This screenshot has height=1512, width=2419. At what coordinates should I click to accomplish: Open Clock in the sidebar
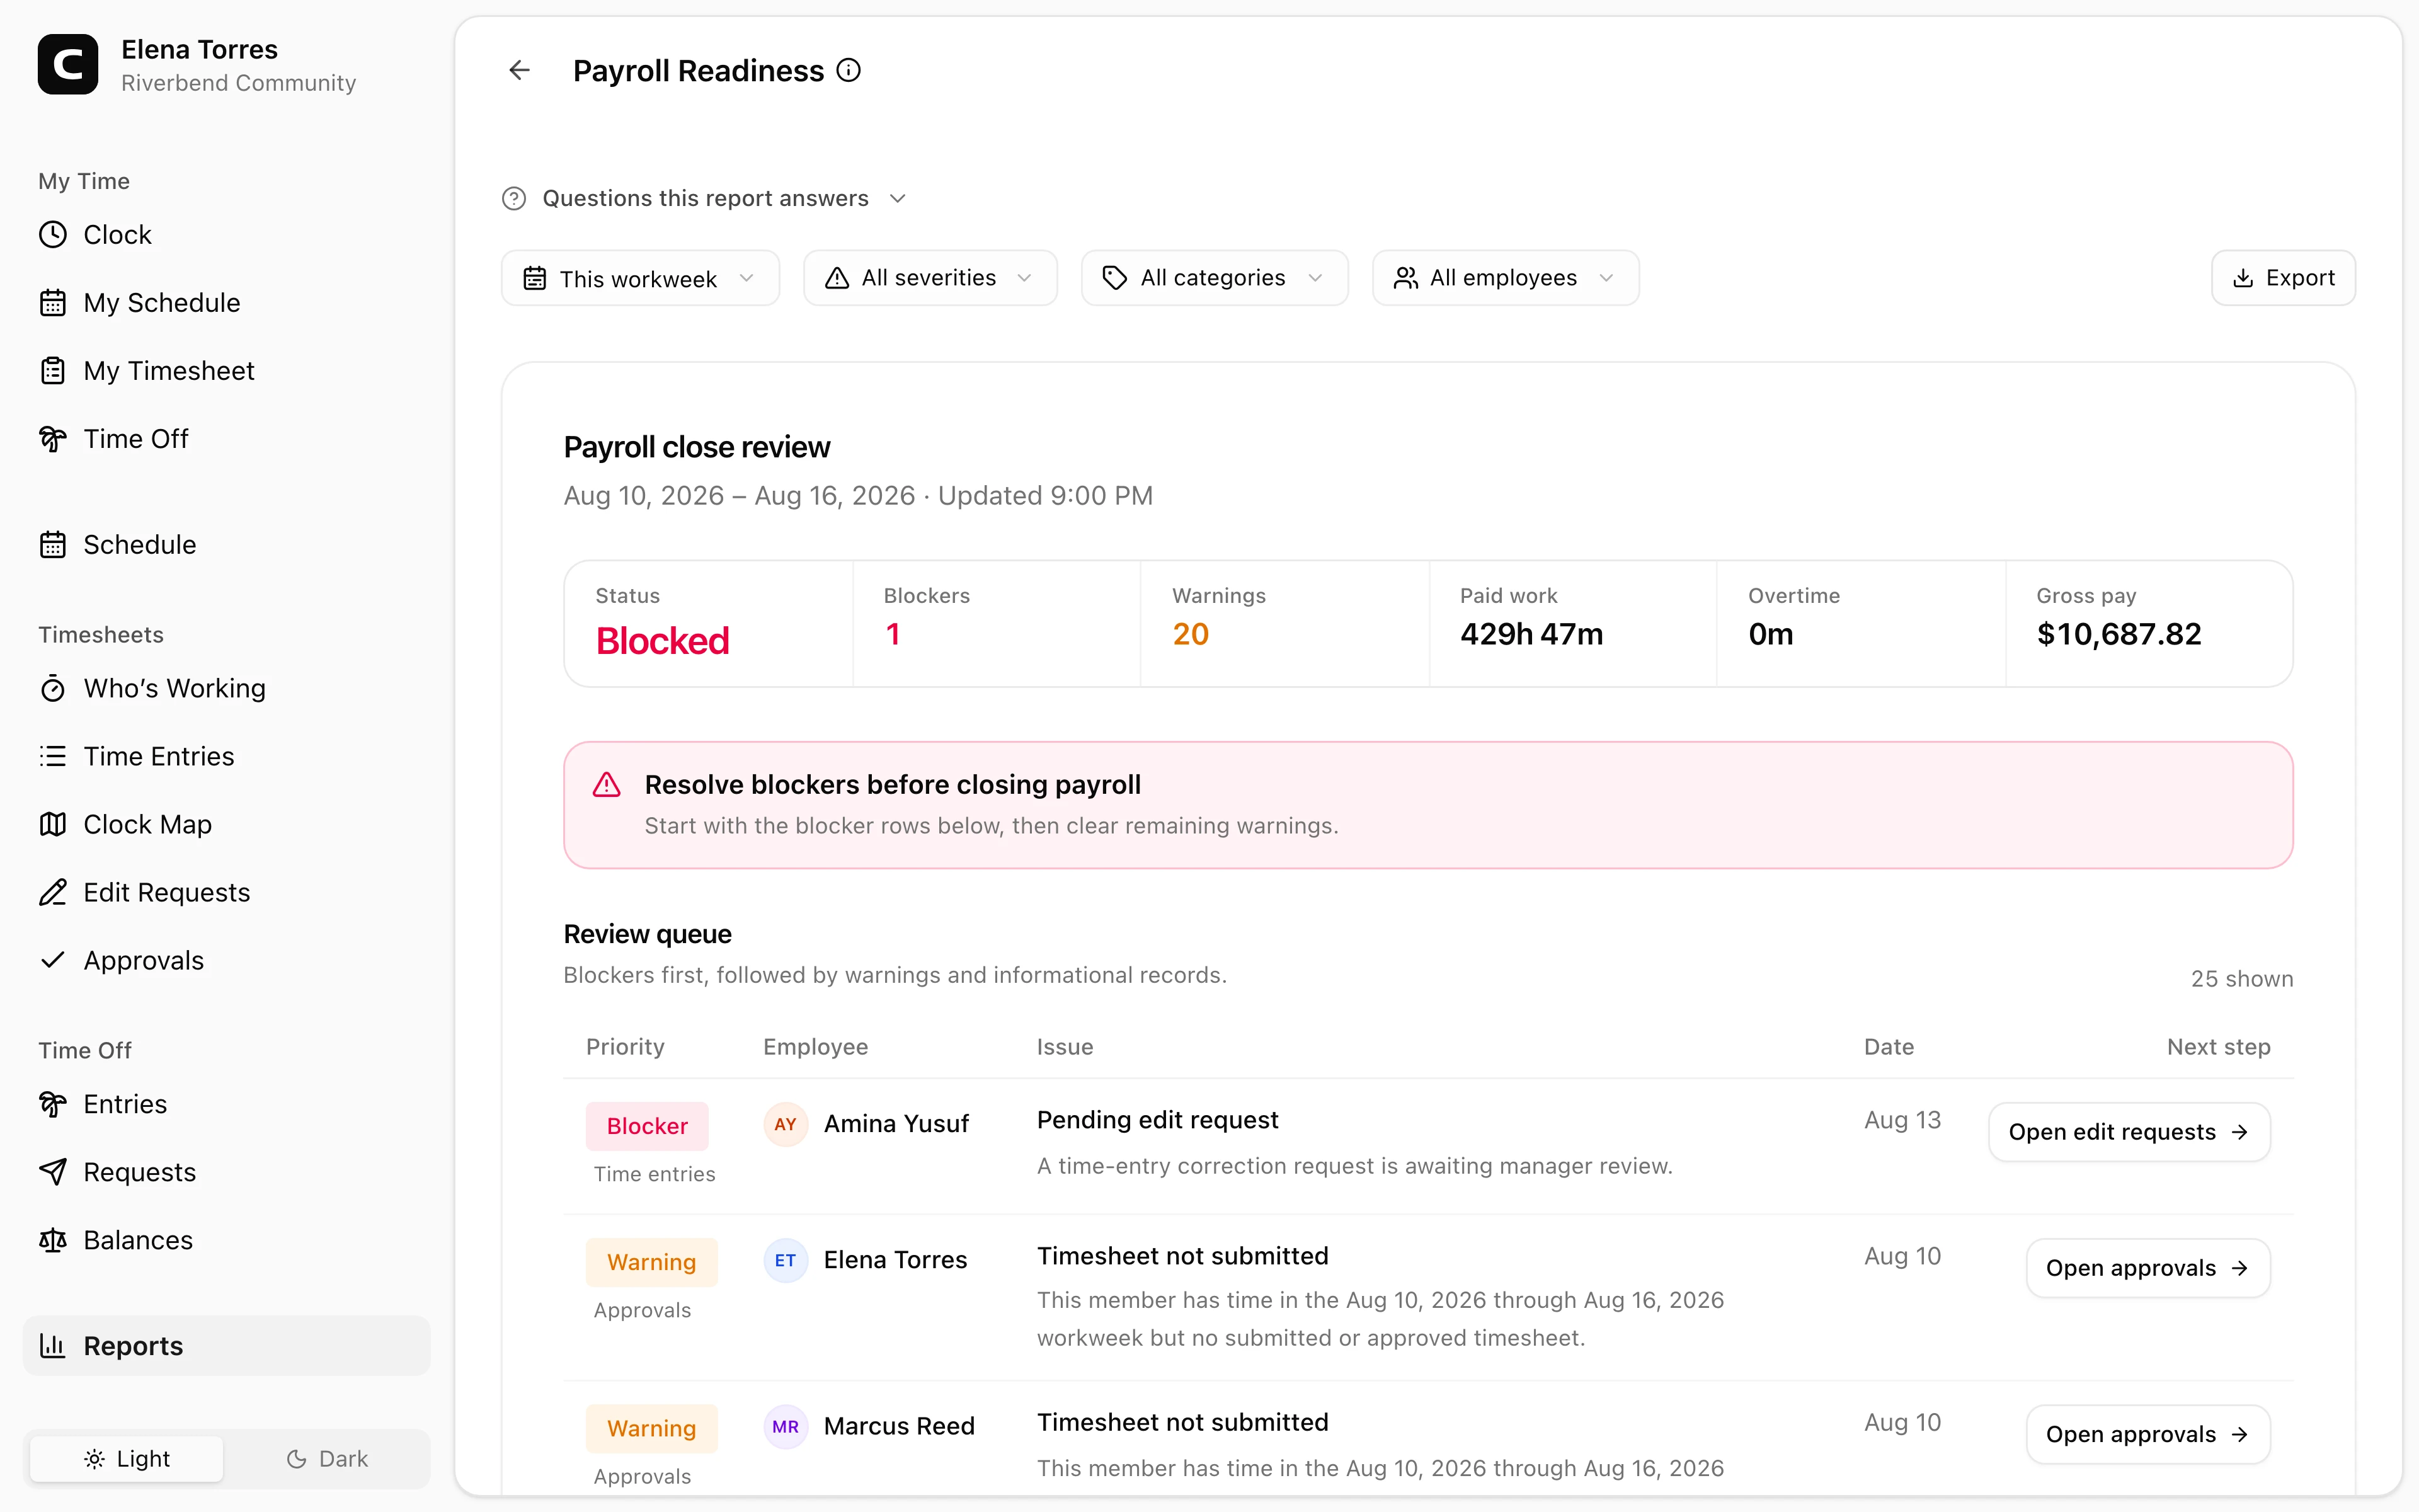pyautogui.click(x=226, y=235)
